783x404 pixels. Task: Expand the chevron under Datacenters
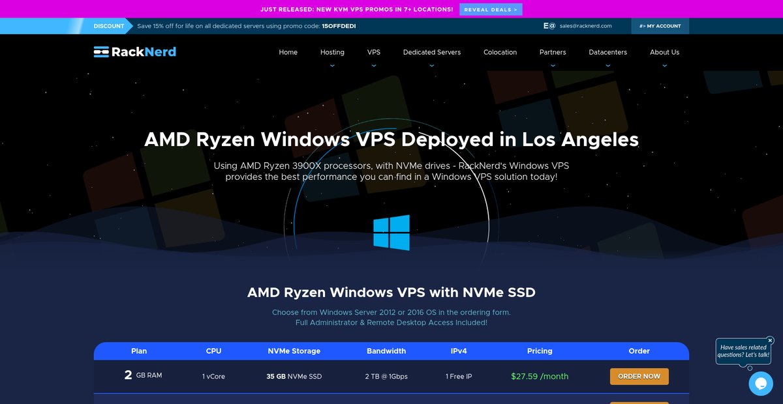pyautogui.click(x=608, y=65)
